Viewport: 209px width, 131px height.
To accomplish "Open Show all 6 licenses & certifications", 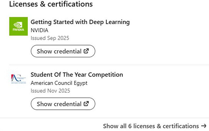I will (x=151, y=126).
